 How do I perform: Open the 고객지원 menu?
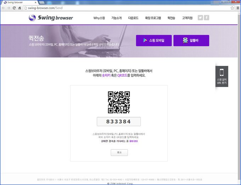click(x=187, y=18)
